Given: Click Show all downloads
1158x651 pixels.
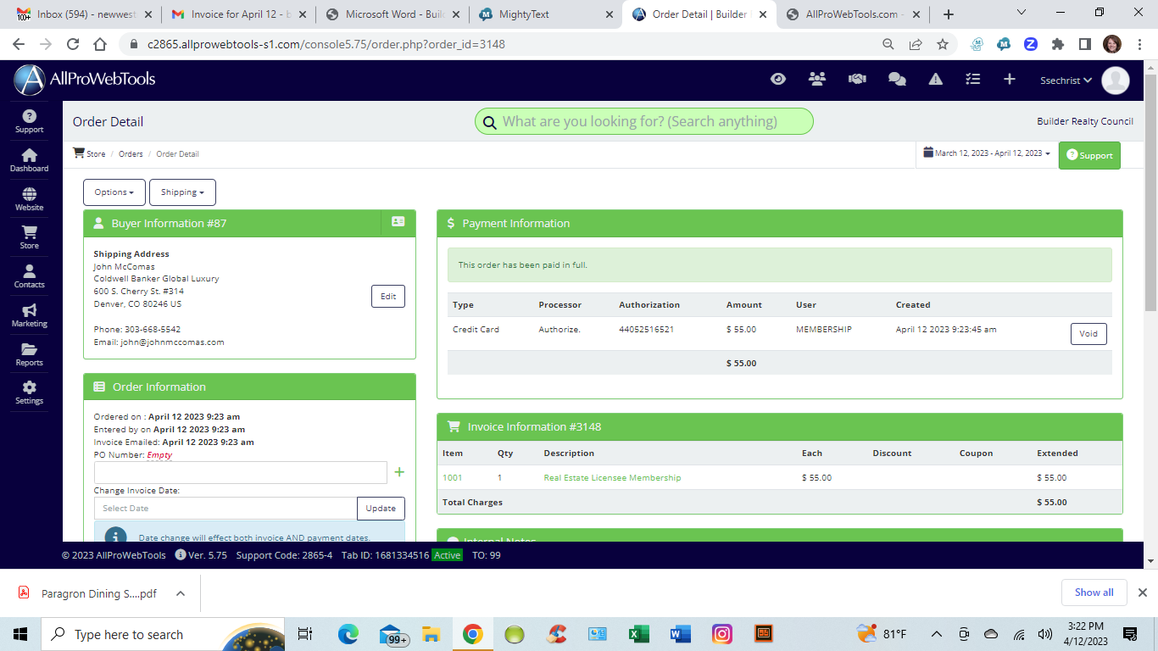Looking at the screenshot, I should coord(1094,593).
